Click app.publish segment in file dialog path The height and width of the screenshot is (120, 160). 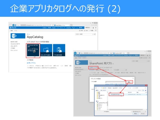(115, 88)
